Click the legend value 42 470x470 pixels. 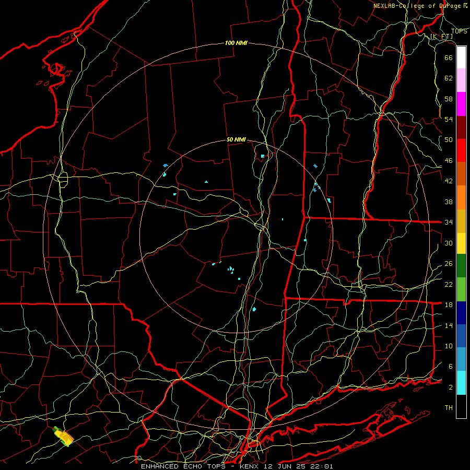(x=449, y=181)
